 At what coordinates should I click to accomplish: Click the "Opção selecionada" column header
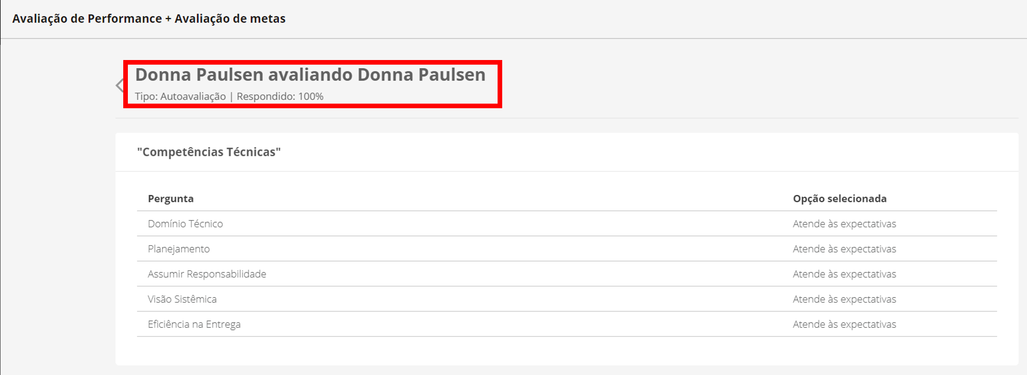[x=840, y=199]
